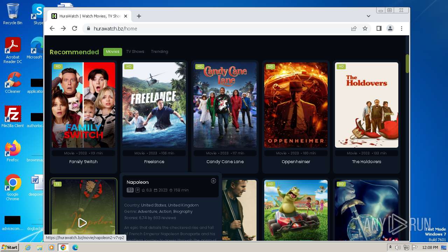Click the Biography genre link

[183, 212]
